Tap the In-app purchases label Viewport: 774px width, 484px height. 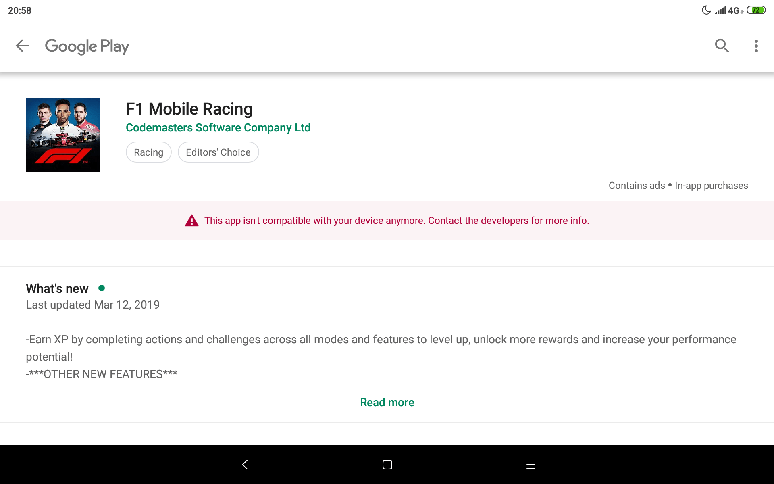(x=711, y=186)
